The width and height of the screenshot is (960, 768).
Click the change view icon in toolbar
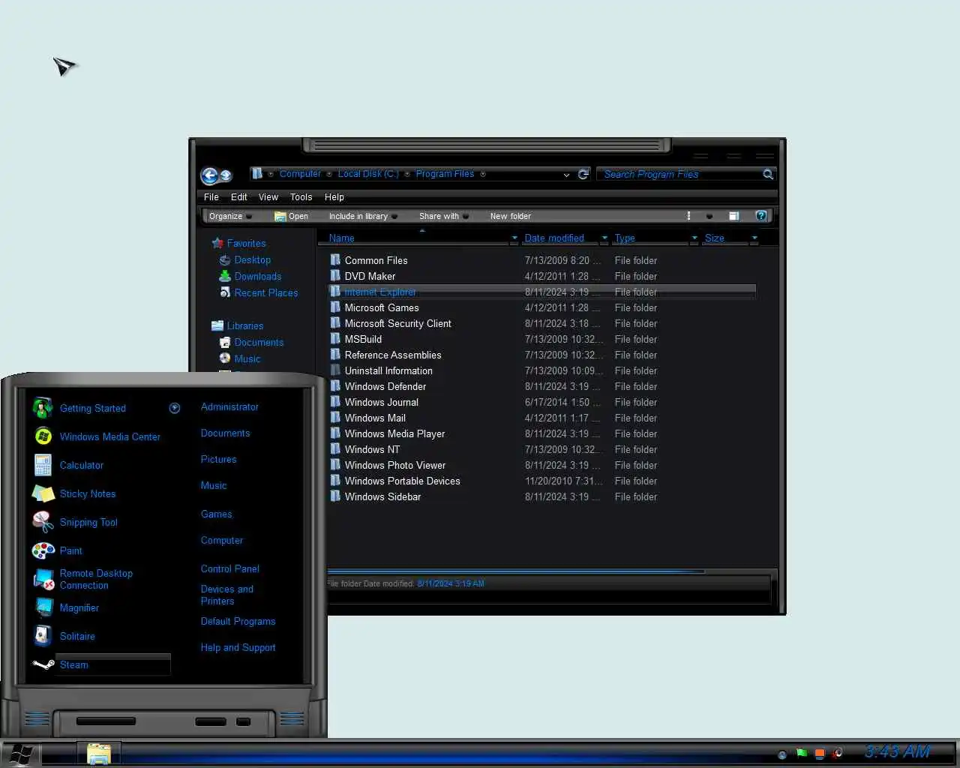pyautogui.click(x=689, y=216)
